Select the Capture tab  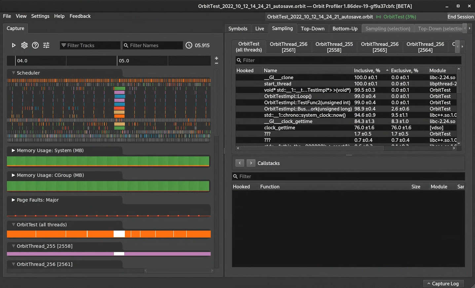coord(16,28)
